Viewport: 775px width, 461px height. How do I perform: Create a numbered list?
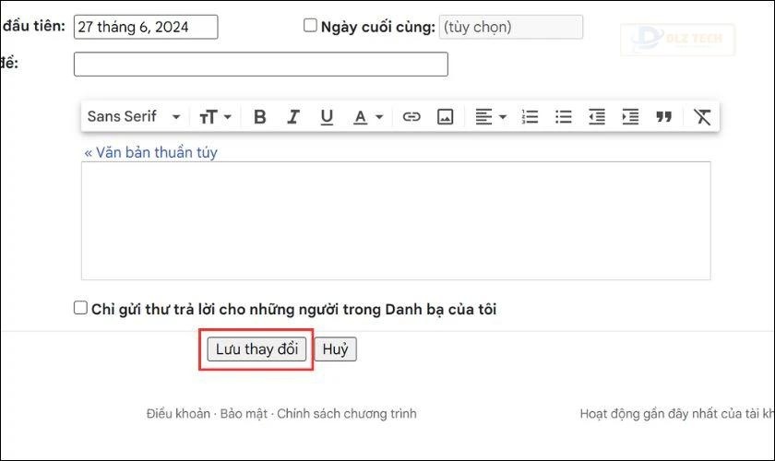click(530, 117)
